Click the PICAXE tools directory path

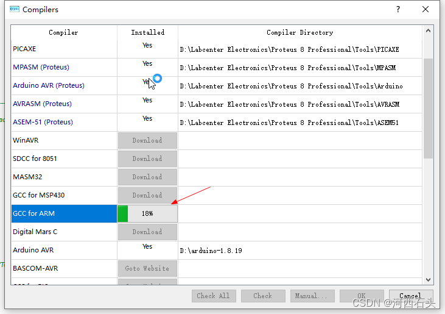click(290, 49)
